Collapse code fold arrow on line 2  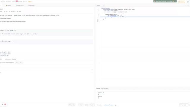click(99, 10)
